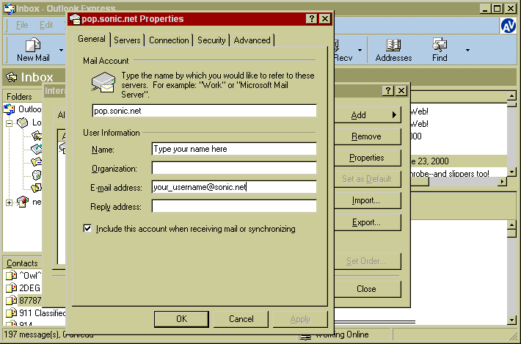The height and width of the screenshot is (344, 521).
Task: Click Close in Internet Accounts dialog
Action: click(368, 289)
